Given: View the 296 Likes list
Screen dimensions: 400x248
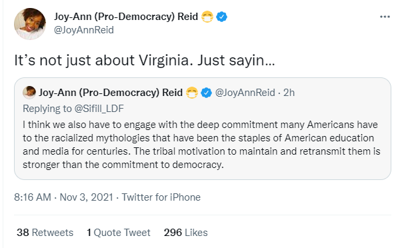Looking at the screenshot, I should tap(186, 233).
